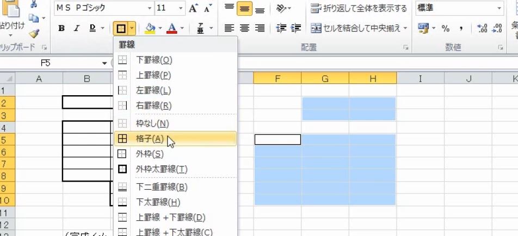518x236 pixels.
Task: Open the number format 標準 dropdown
Action: pos(499,8)
